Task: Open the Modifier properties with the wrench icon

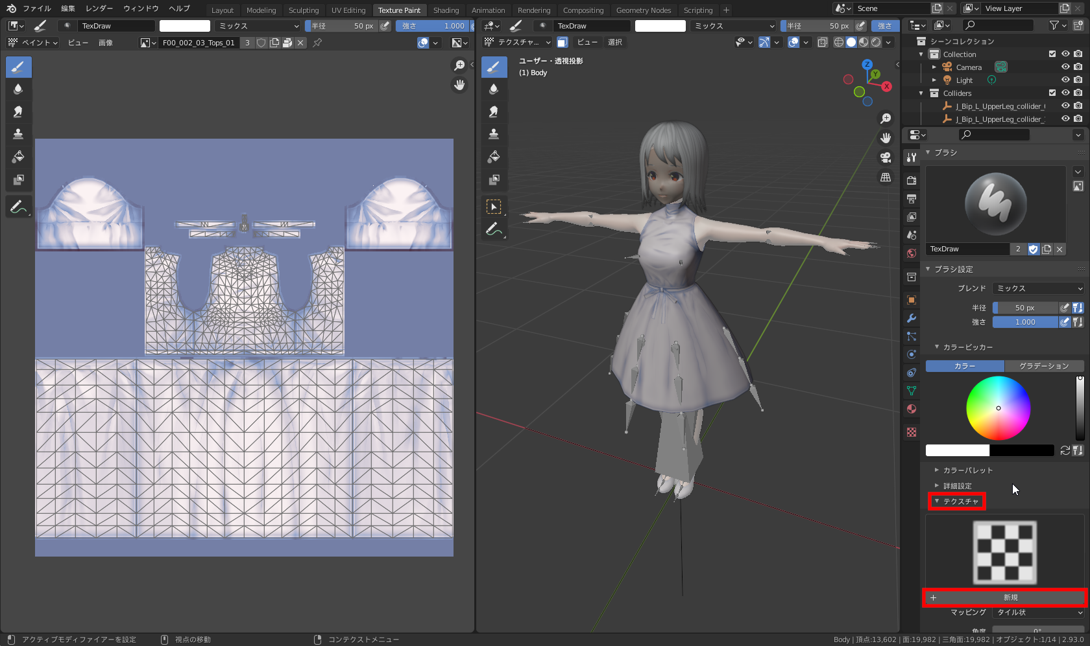Action: coord(911,318)
